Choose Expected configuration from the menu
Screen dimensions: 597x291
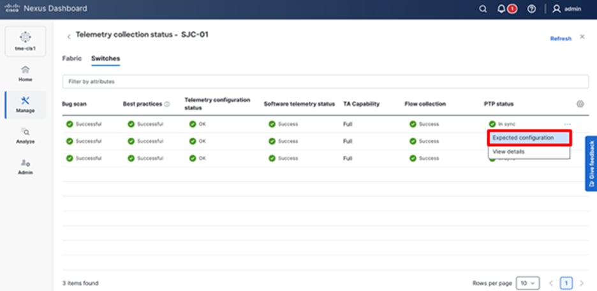529,138
